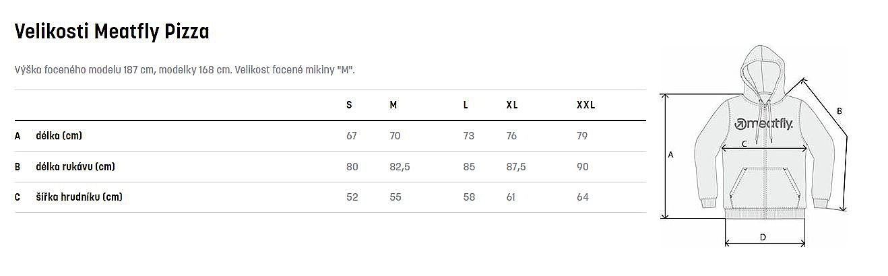Click dimension label A beside the hoodie
This screenshot has width=888, height=276.
[670, 154]
